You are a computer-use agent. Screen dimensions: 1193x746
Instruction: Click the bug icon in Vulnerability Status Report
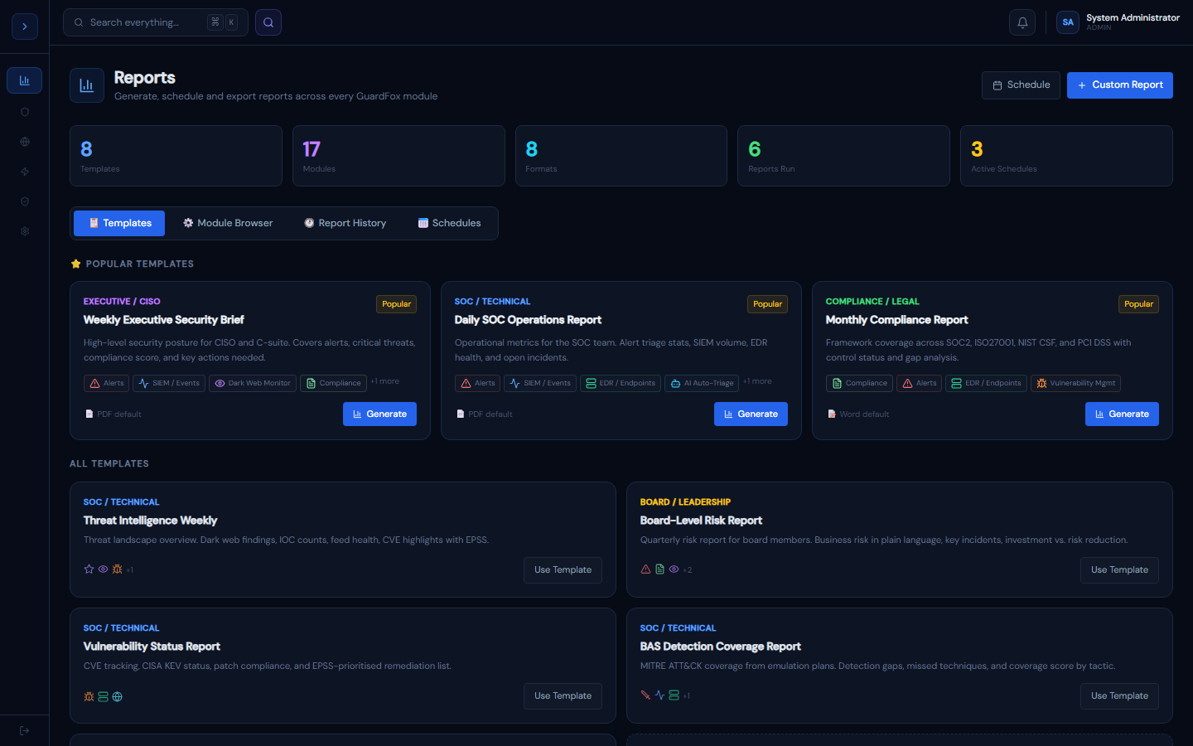[89, 696]
